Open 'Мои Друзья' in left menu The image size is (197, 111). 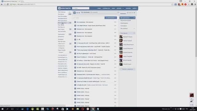pos(61,14)
